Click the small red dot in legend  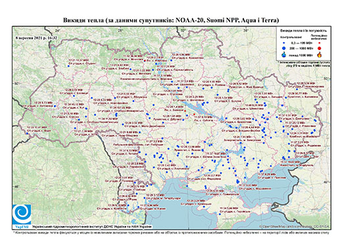320,43
